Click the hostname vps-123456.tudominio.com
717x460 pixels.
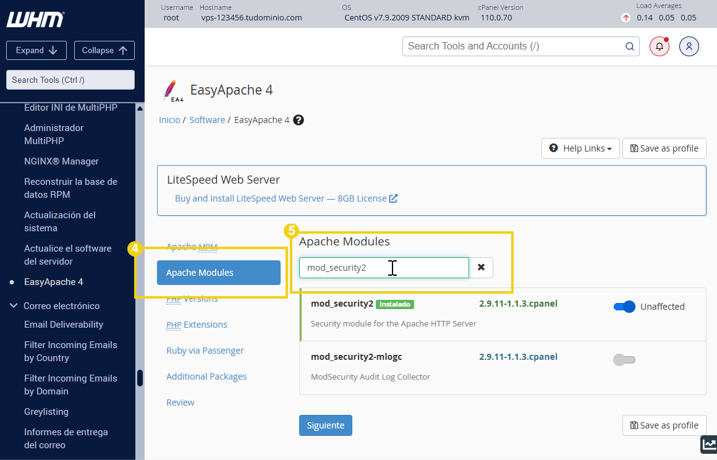[252, 18]
